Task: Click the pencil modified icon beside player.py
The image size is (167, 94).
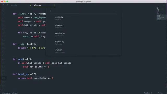Action: (31, 5)
